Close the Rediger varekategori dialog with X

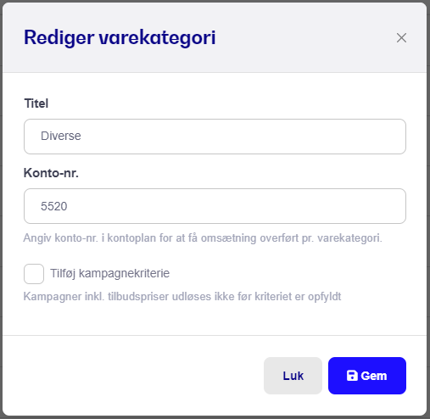401,37
